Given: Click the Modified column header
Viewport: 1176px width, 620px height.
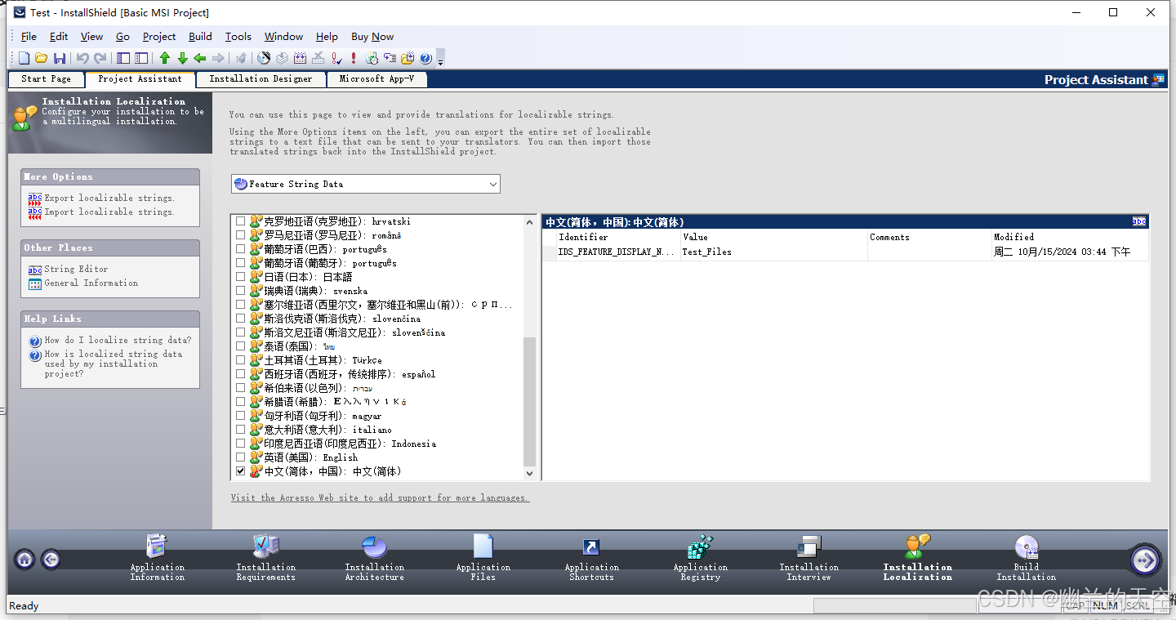Looking at the screenshot, I should (1070, 237).
